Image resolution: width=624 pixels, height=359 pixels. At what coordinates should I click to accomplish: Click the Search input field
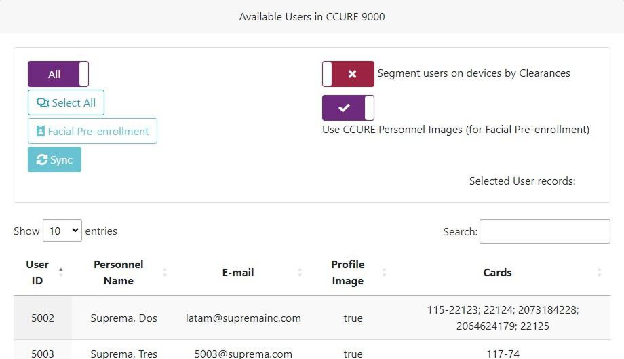click(544, 231)
